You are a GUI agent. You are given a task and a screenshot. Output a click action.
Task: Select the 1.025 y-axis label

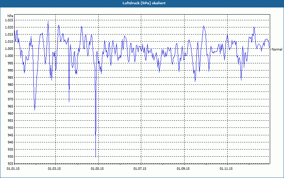[9, 20]
